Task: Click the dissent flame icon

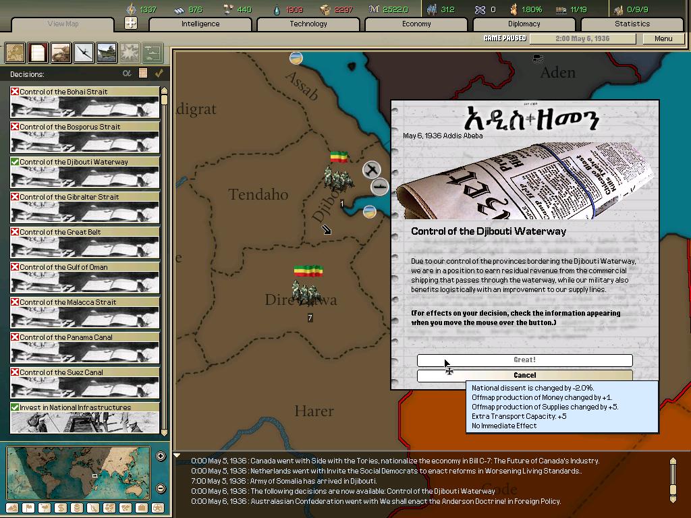Action: (514, 9)
